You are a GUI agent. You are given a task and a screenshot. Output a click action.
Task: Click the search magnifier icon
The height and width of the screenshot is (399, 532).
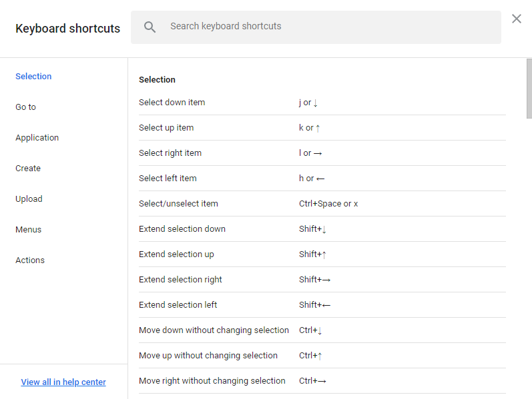coord(150,27)
